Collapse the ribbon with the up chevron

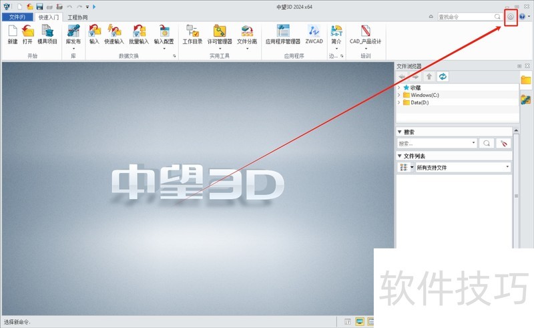[431, 16]
